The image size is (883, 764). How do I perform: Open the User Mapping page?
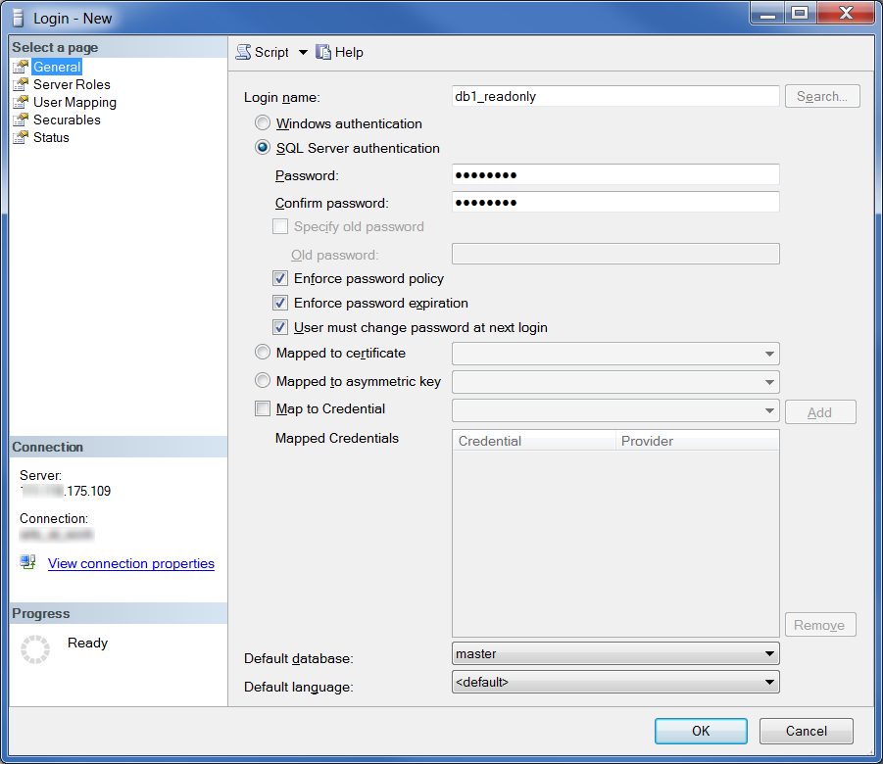[74, 102]
